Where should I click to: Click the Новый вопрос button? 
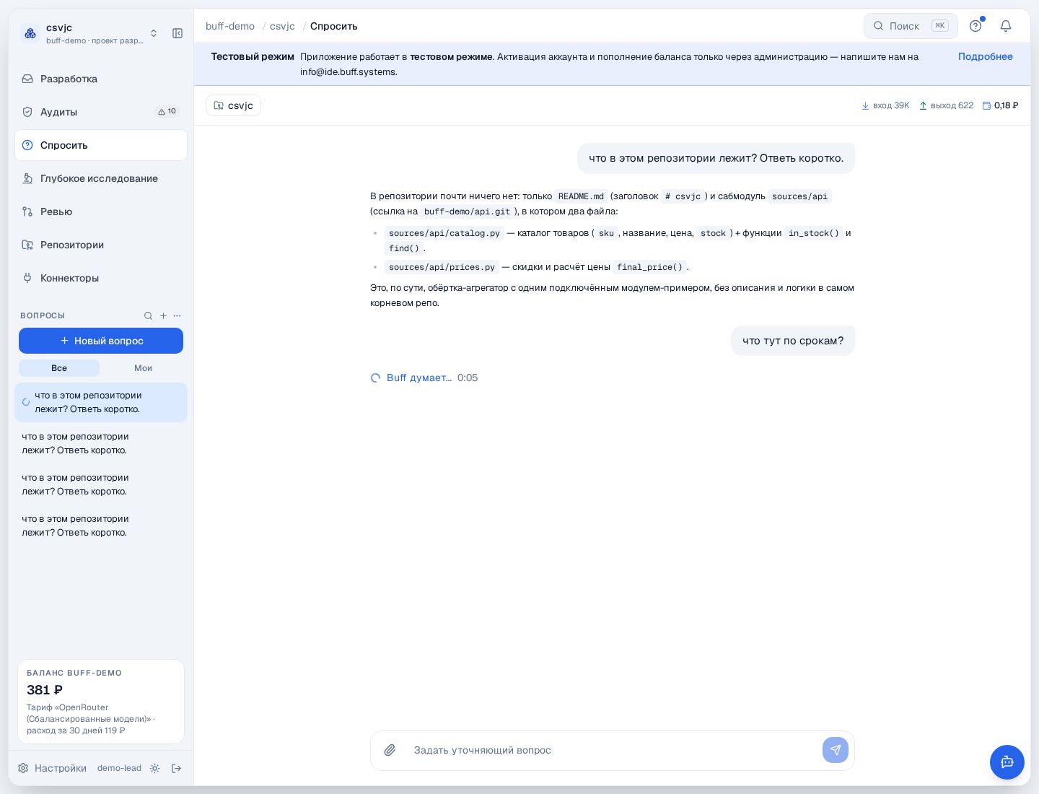[x=101, y=341]
